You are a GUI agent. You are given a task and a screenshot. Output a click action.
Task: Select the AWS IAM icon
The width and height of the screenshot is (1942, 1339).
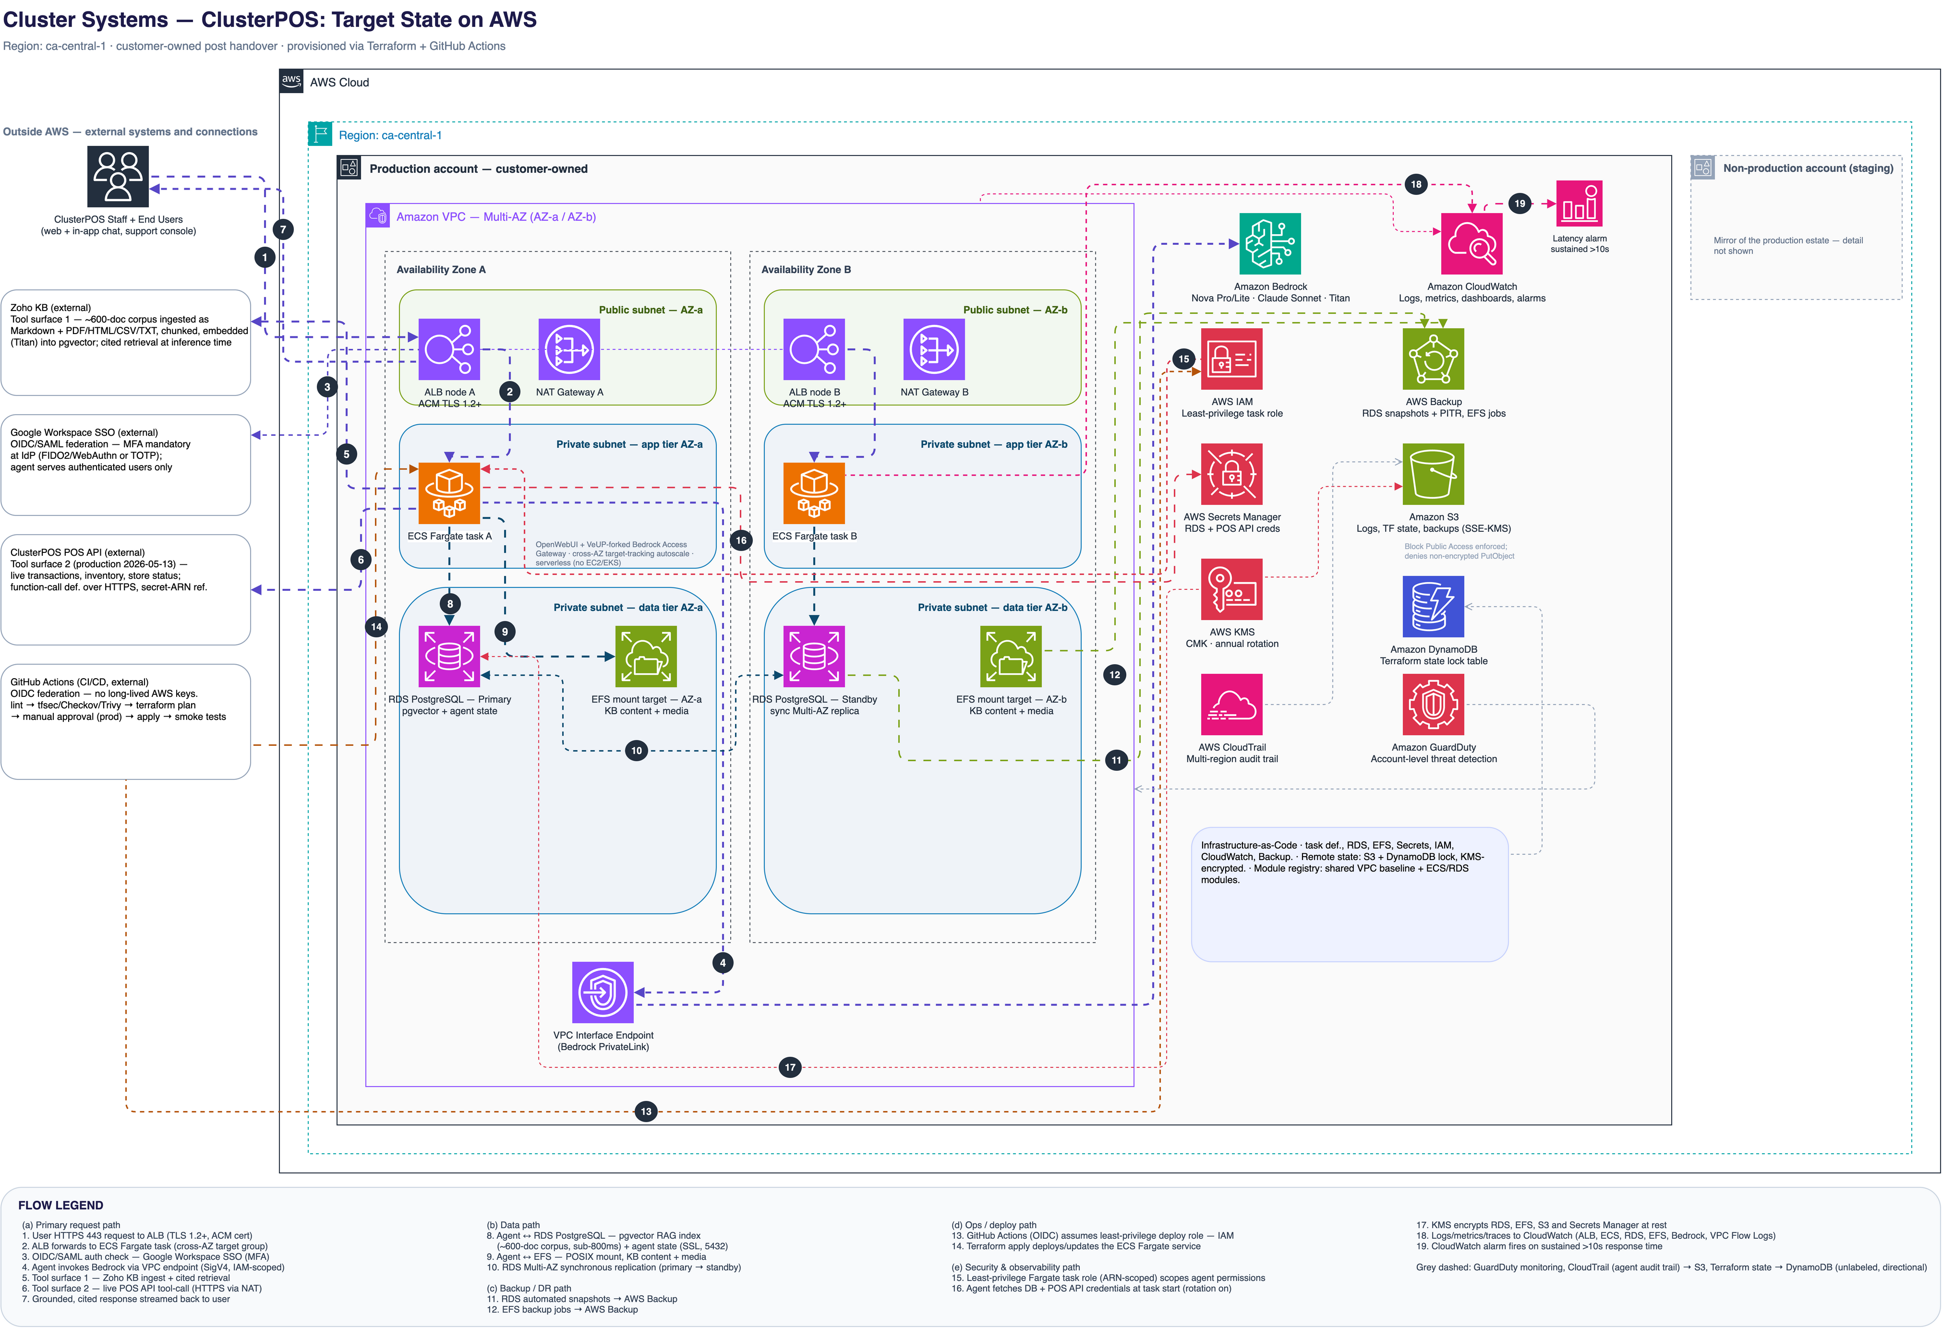click(1232, 359)
